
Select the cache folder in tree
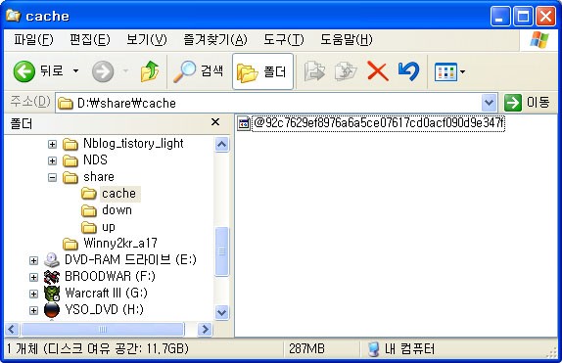(118, 194)
